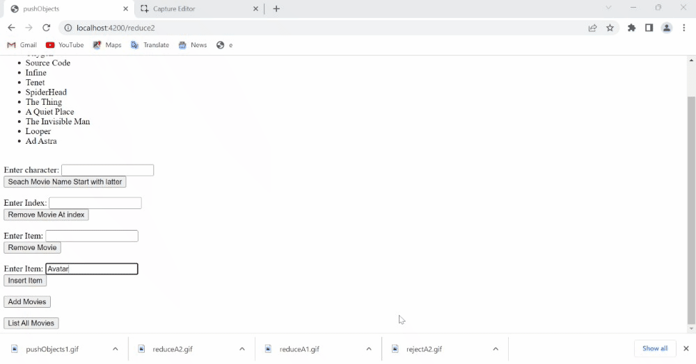Open tab search chevron
This screenshot has width=696, height=364.
[608, 8]
